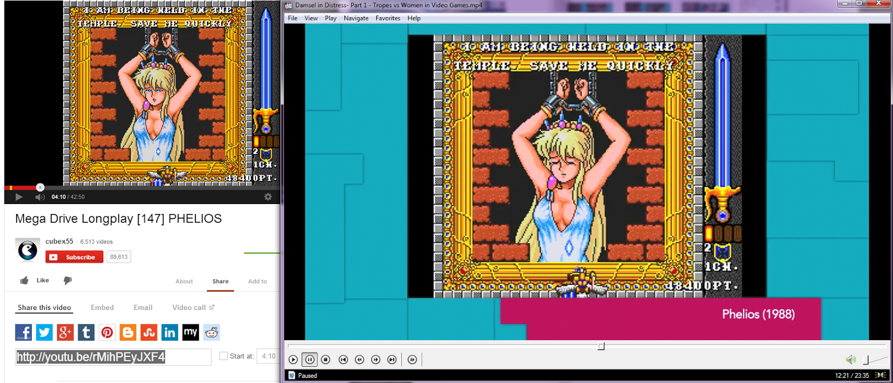
Task: Enable the 'Start at' checkbox
Action: (x=224, y=356)
